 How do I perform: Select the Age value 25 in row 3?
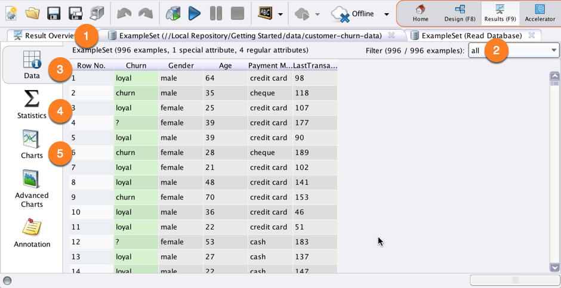pyautogui.click(x=226, y=108)
